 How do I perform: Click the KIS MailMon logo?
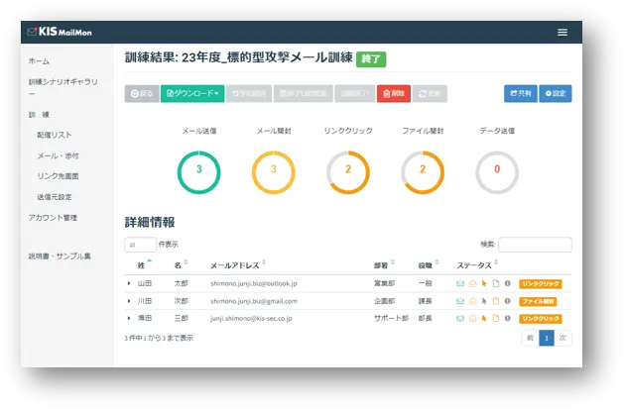pyautogui.click(x=60, y=32)
